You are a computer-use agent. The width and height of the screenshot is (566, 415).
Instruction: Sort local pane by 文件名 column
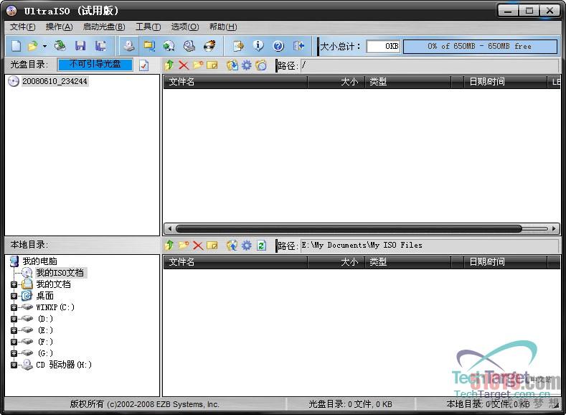[x=235, y=262]
